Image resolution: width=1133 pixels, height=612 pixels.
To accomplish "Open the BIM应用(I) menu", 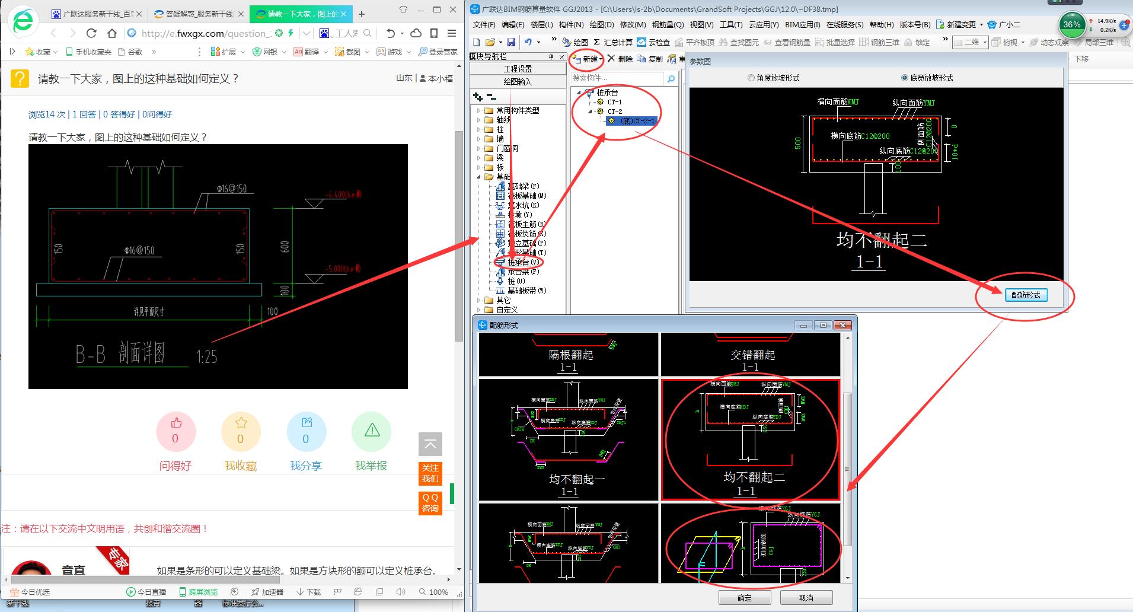I will (802, 25).
